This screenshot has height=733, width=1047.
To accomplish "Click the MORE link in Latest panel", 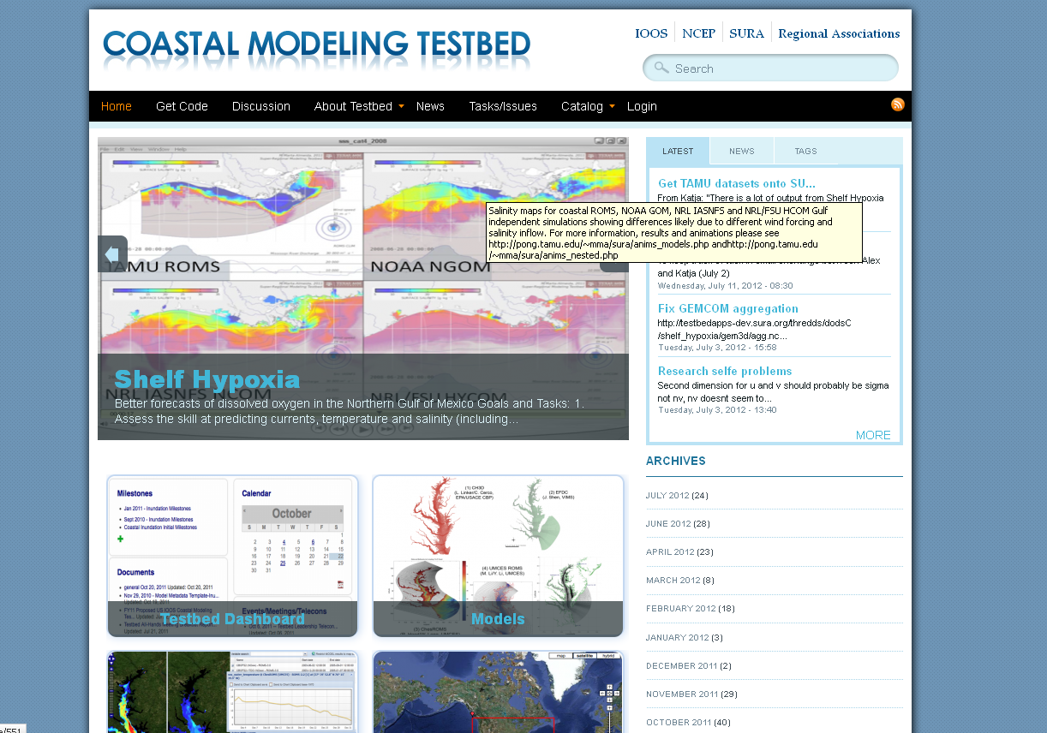I will (873, 435).
